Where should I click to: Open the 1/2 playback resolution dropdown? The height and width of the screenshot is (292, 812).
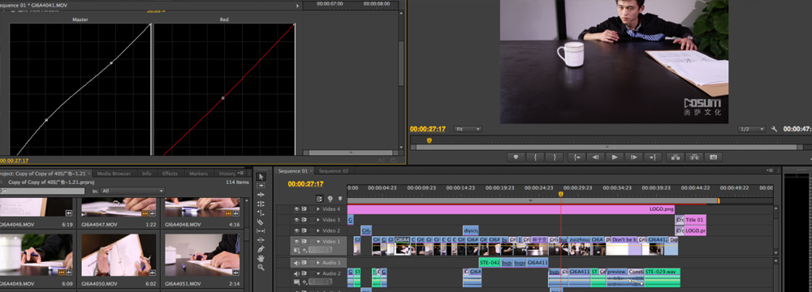[751, 129]
